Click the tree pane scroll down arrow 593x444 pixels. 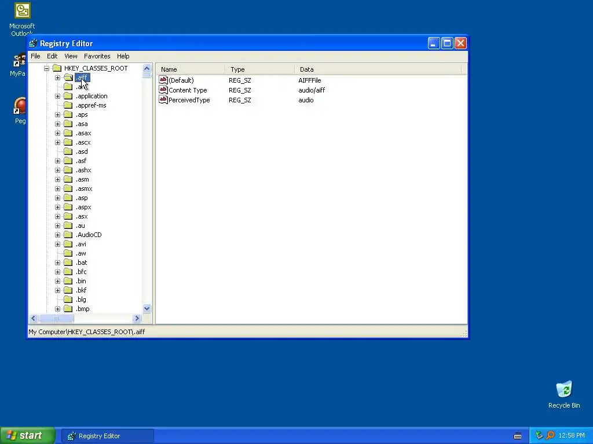point(147,309)
